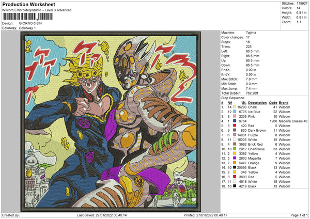
Task: Select the Madeira Classic 40 brand text
Action: [x=293, y=121]
